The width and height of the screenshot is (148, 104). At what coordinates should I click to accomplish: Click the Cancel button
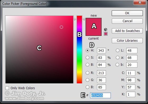[x=127, y=21]
